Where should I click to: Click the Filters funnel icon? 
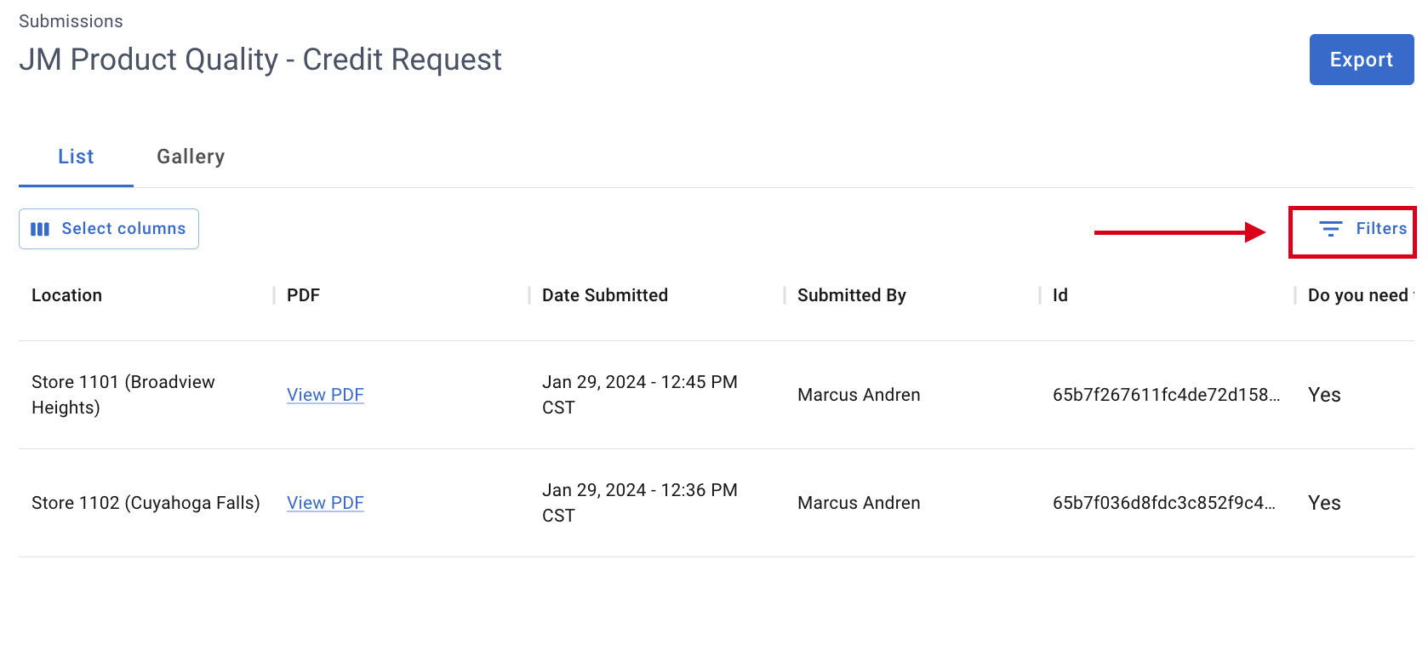point(1330,229)
